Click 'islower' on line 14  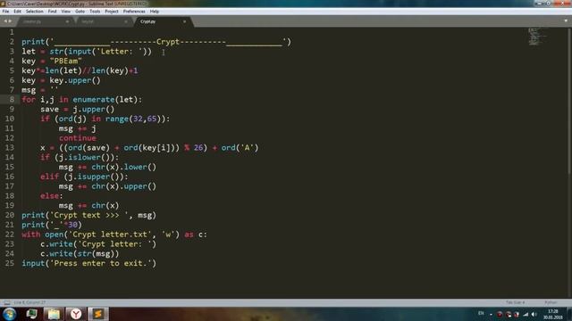pos(84,157)
